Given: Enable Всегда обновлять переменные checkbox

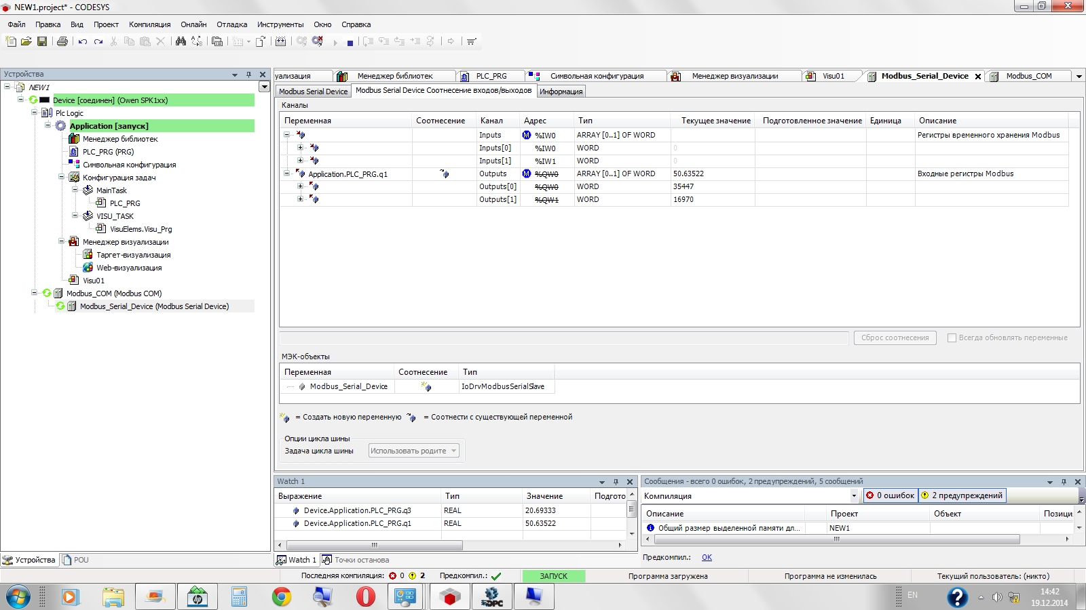Looking at the screenshot, I should (952, 338).
